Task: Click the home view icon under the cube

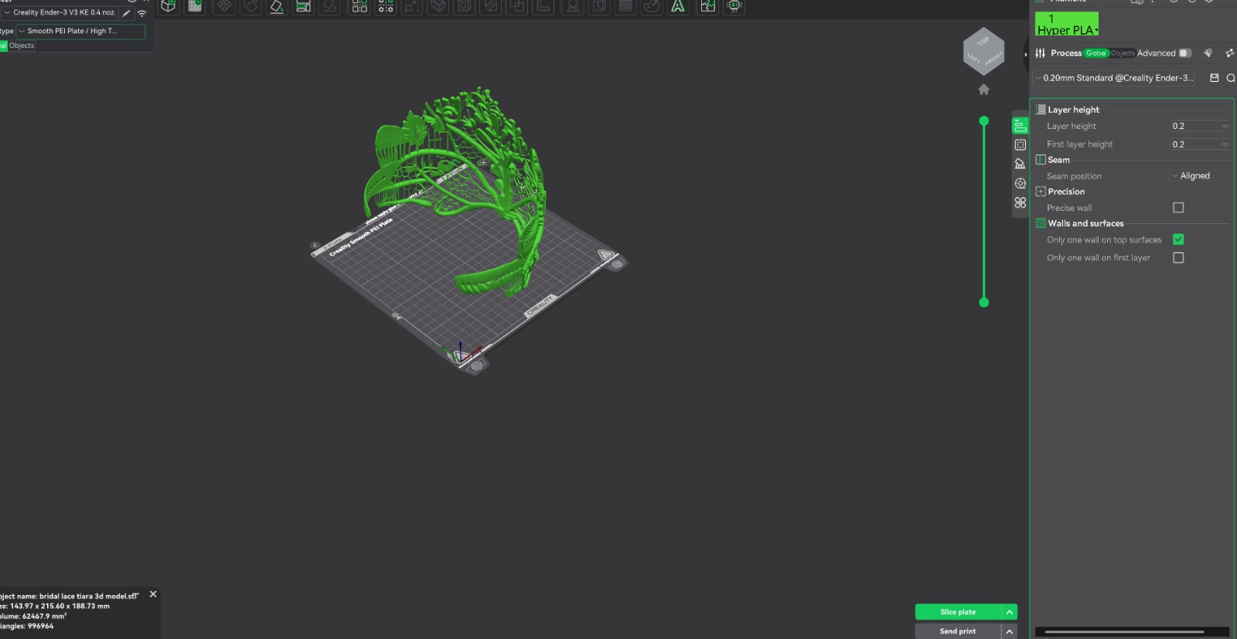Action: [983, 90]
